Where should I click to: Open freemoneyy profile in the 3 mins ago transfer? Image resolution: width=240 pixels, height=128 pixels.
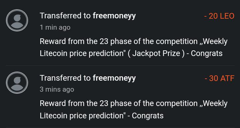pos(114,78)
